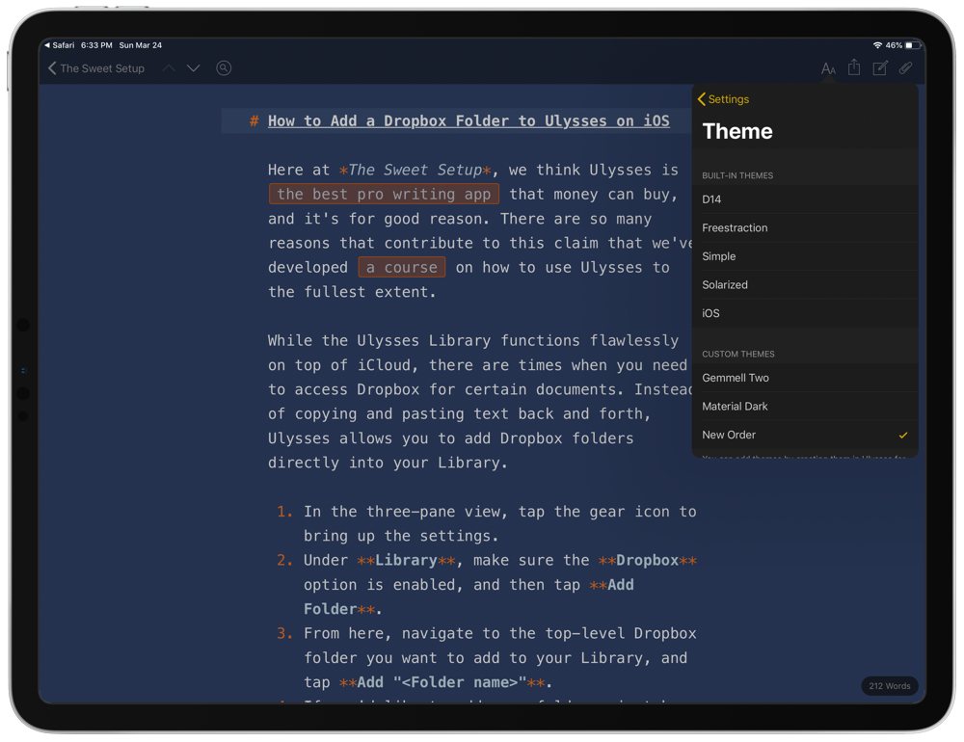Screen dimensions: 964x742
Task: Return to Safari via status bar back arrow
Action: tap(59, 45)
